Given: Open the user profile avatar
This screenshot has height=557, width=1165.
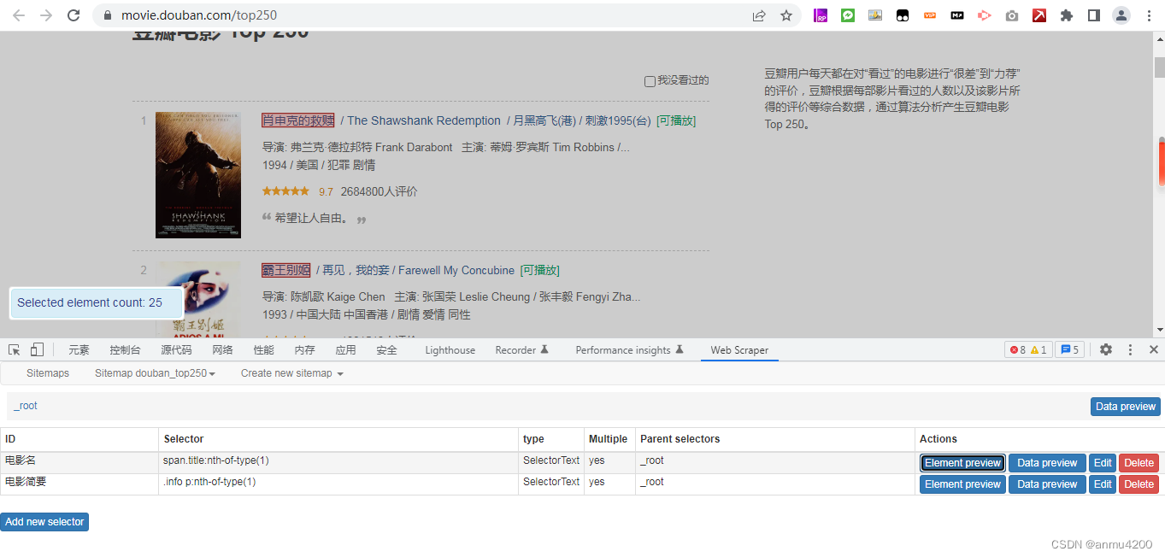Looking at the screenshot, I should coord(1121,15).
